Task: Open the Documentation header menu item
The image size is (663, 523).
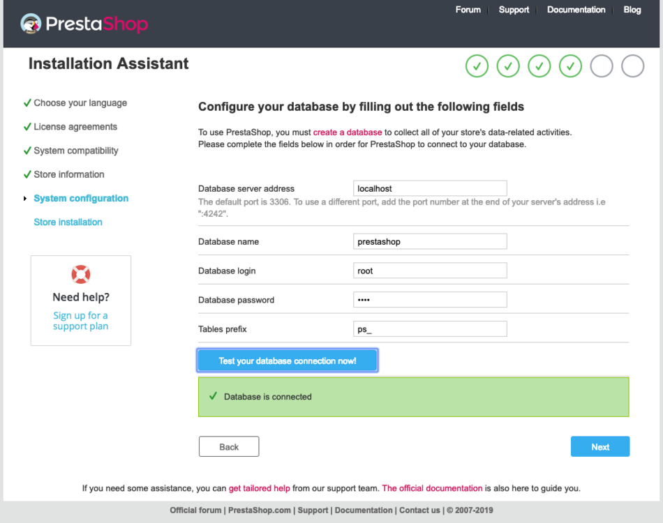Action: 576,10
